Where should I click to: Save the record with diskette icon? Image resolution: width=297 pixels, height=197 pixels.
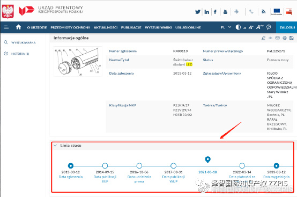[292, 38]
